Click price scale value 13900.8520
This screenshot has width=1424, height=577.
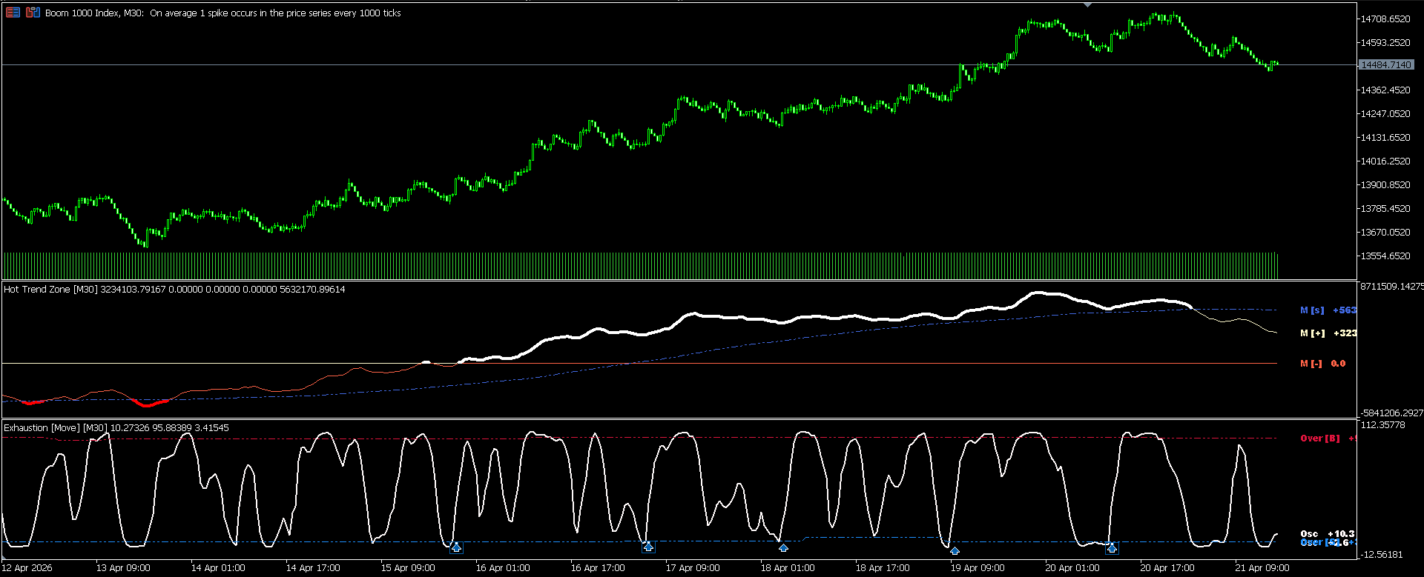click(1385, 185)
